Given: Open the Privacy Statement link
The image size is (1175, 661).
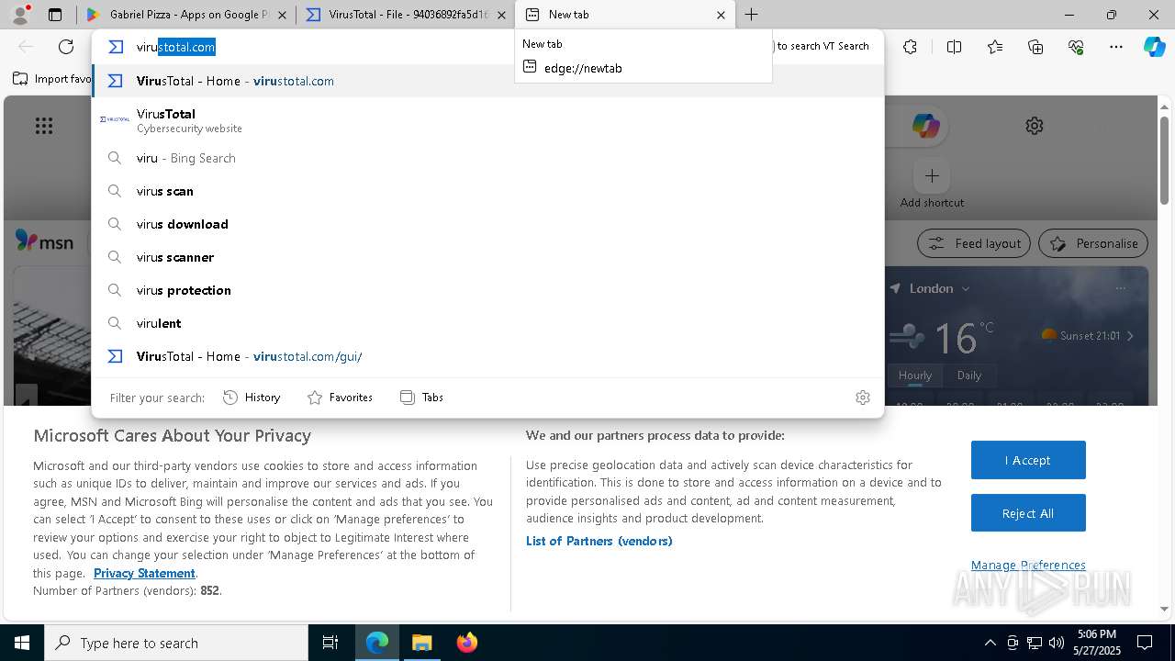Looking at the screenshot, I should coord(144,573).
